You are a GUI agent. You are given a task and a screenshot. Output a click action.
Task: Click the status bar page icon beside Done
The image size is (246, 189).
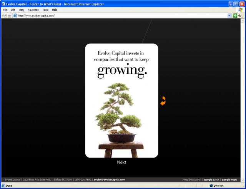(x=3, y=186)
